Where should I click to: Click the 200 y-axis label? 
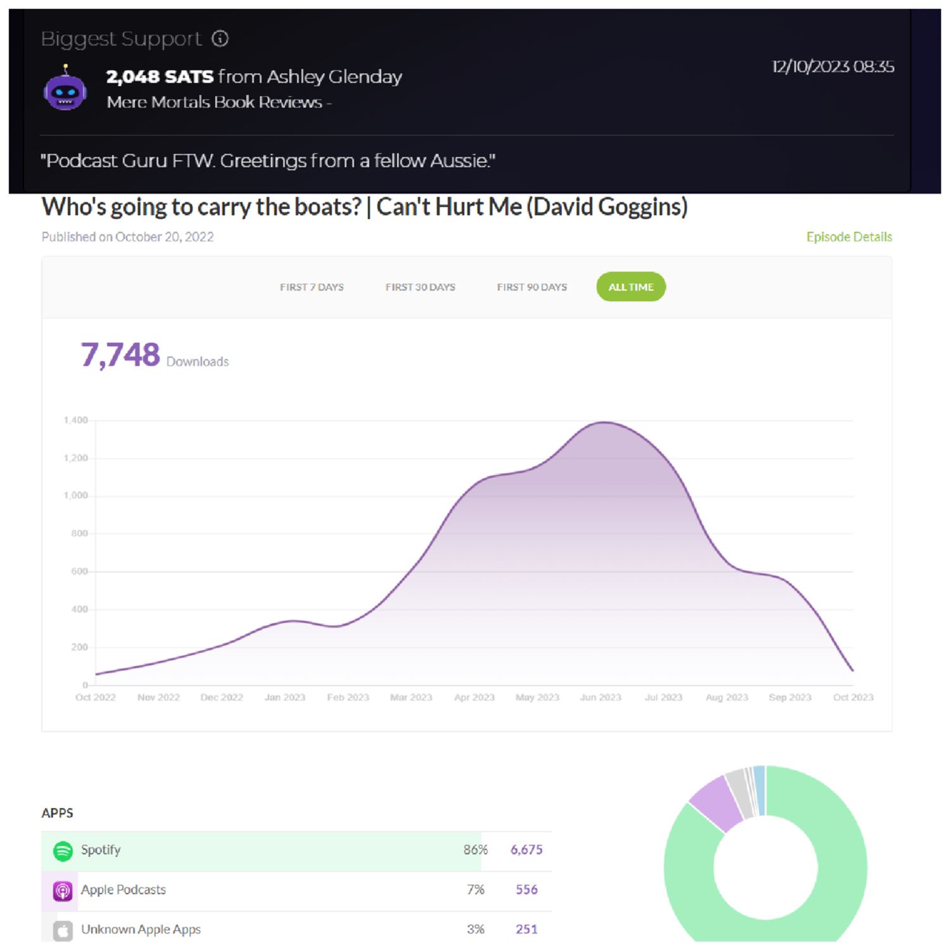click(x=80, y=647)
